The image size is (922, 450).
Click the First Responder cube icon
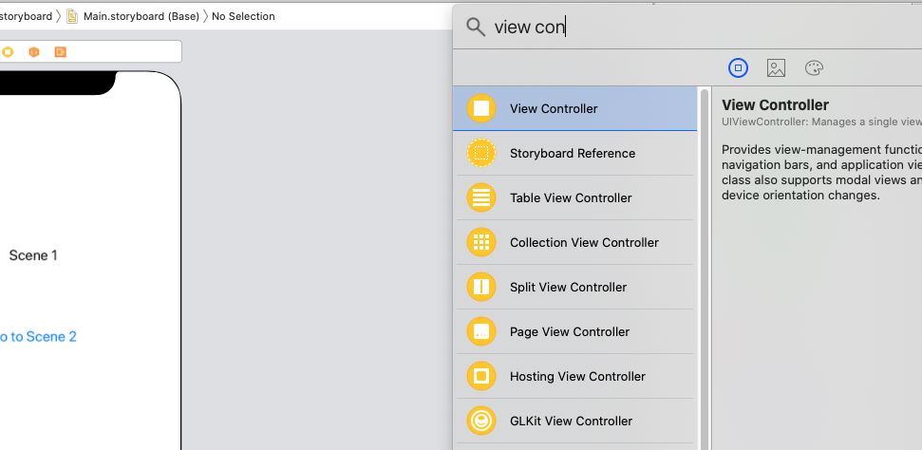(x=34, y=52)
